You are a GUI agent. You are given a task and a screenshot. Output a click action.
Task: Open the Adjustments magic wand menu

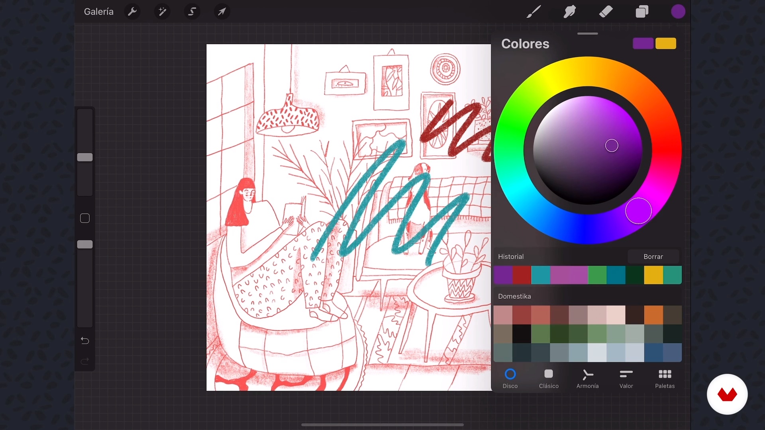(162, 12)
